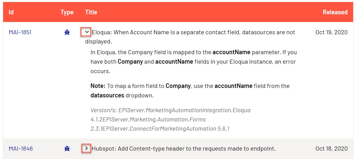This screenshot has width=356, height=159.
Task: Click the paragraph starting 'In Eloqua, the Company field'
Action: pos(193,62)
